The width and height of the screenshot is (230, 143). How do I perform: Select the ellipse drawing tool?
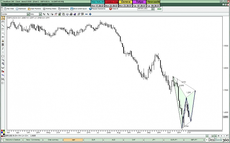click(x=3, y=56)
